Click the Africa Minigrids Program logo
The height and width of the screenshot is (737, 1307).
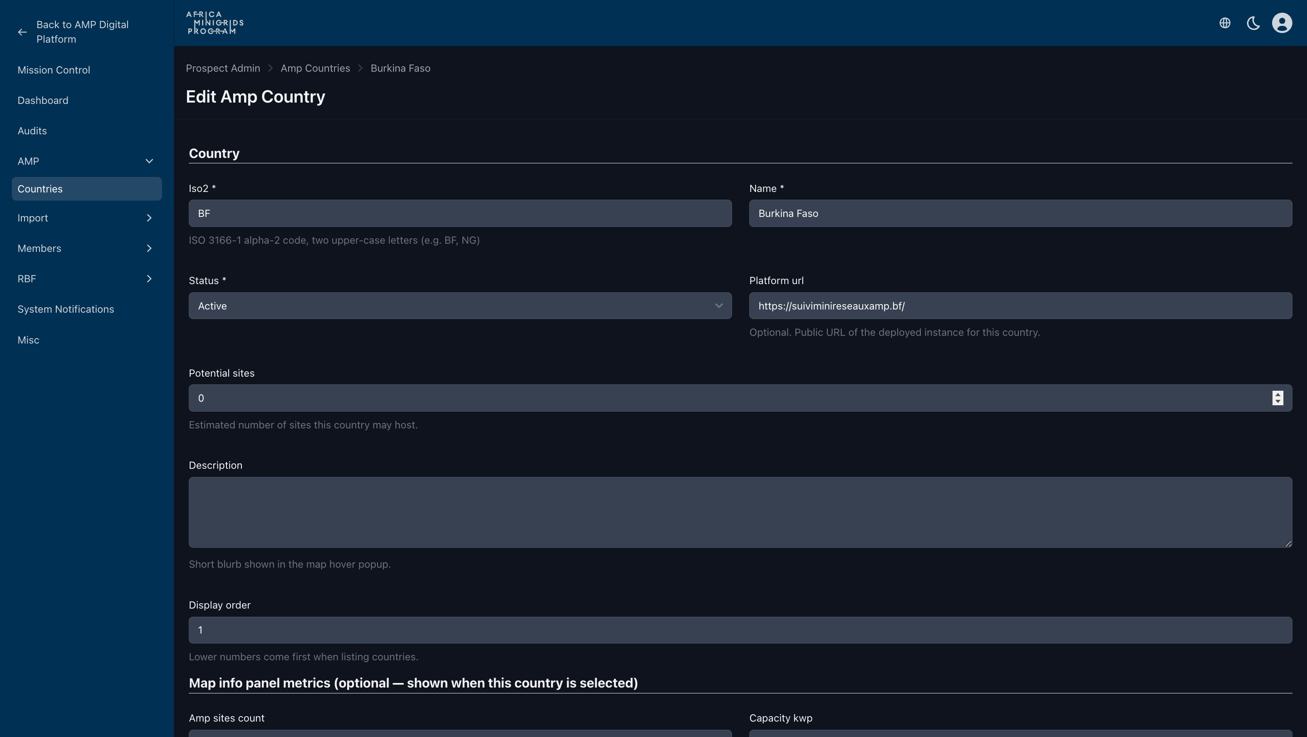[215, 23]
